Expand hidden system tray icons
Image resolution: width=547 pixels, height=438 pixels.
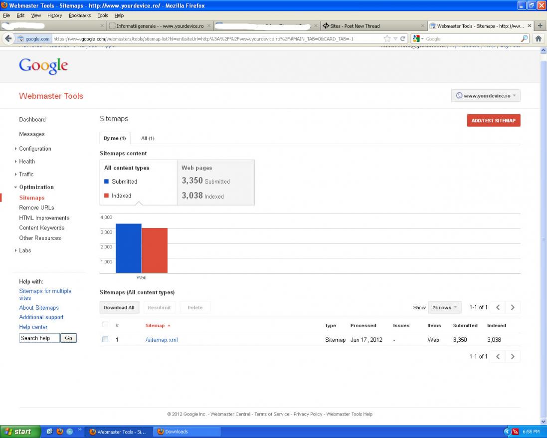pyautogui.click(x=507, y=432)
